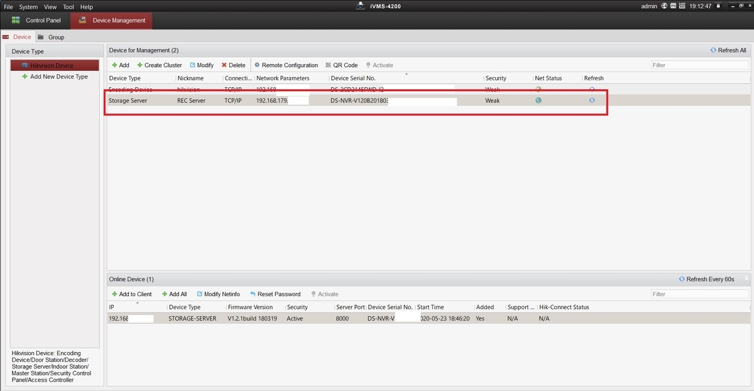This screenshot has height=391, width=754.
Task: Delete the selected device
Action: click(x=233, y=65)
